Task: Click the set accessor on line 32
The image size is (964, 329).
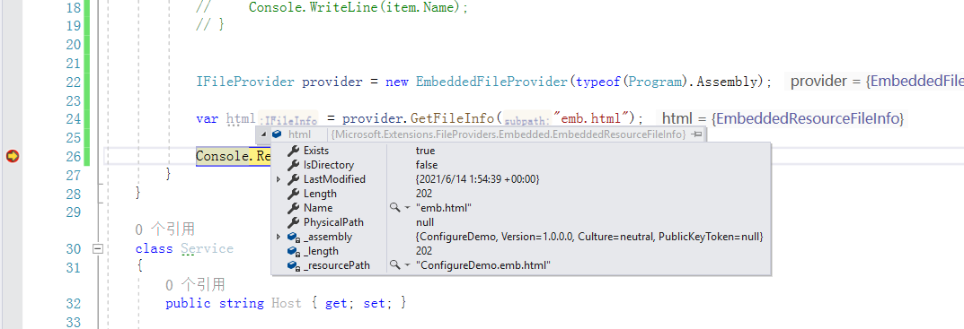Action: click(x=374, y=303)
